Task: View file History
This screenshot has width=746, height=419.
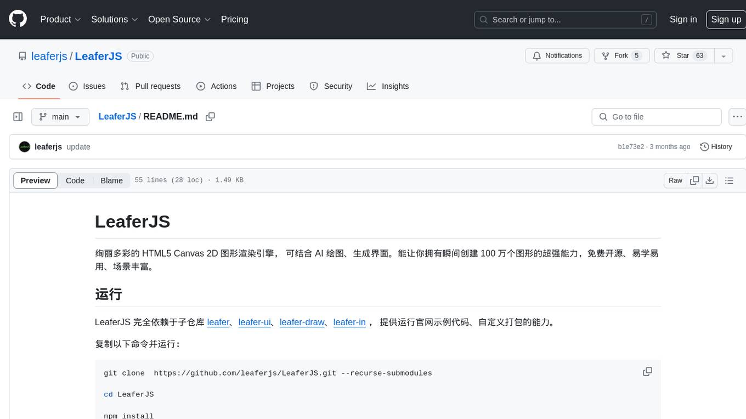Action: 716,147
